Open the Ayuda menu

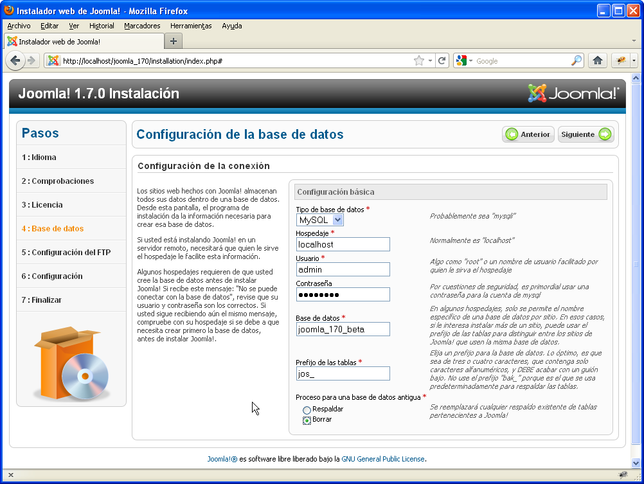[231, 26]
